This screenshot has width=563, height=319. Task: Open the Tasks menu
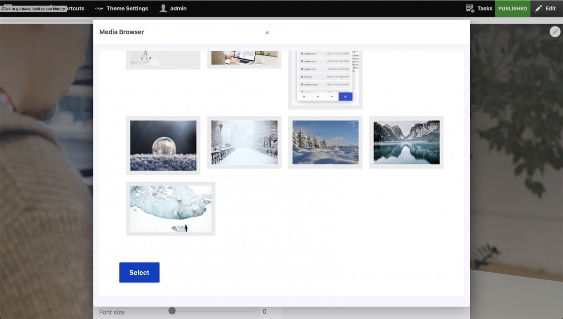point(479,8)
